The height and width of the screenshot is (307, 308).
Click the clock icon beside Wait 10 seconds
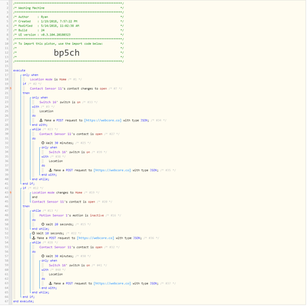[34, 233]
